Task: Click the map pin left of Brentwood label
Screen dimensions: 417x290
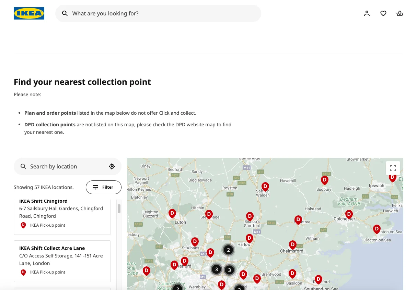Action: point(257,279)
